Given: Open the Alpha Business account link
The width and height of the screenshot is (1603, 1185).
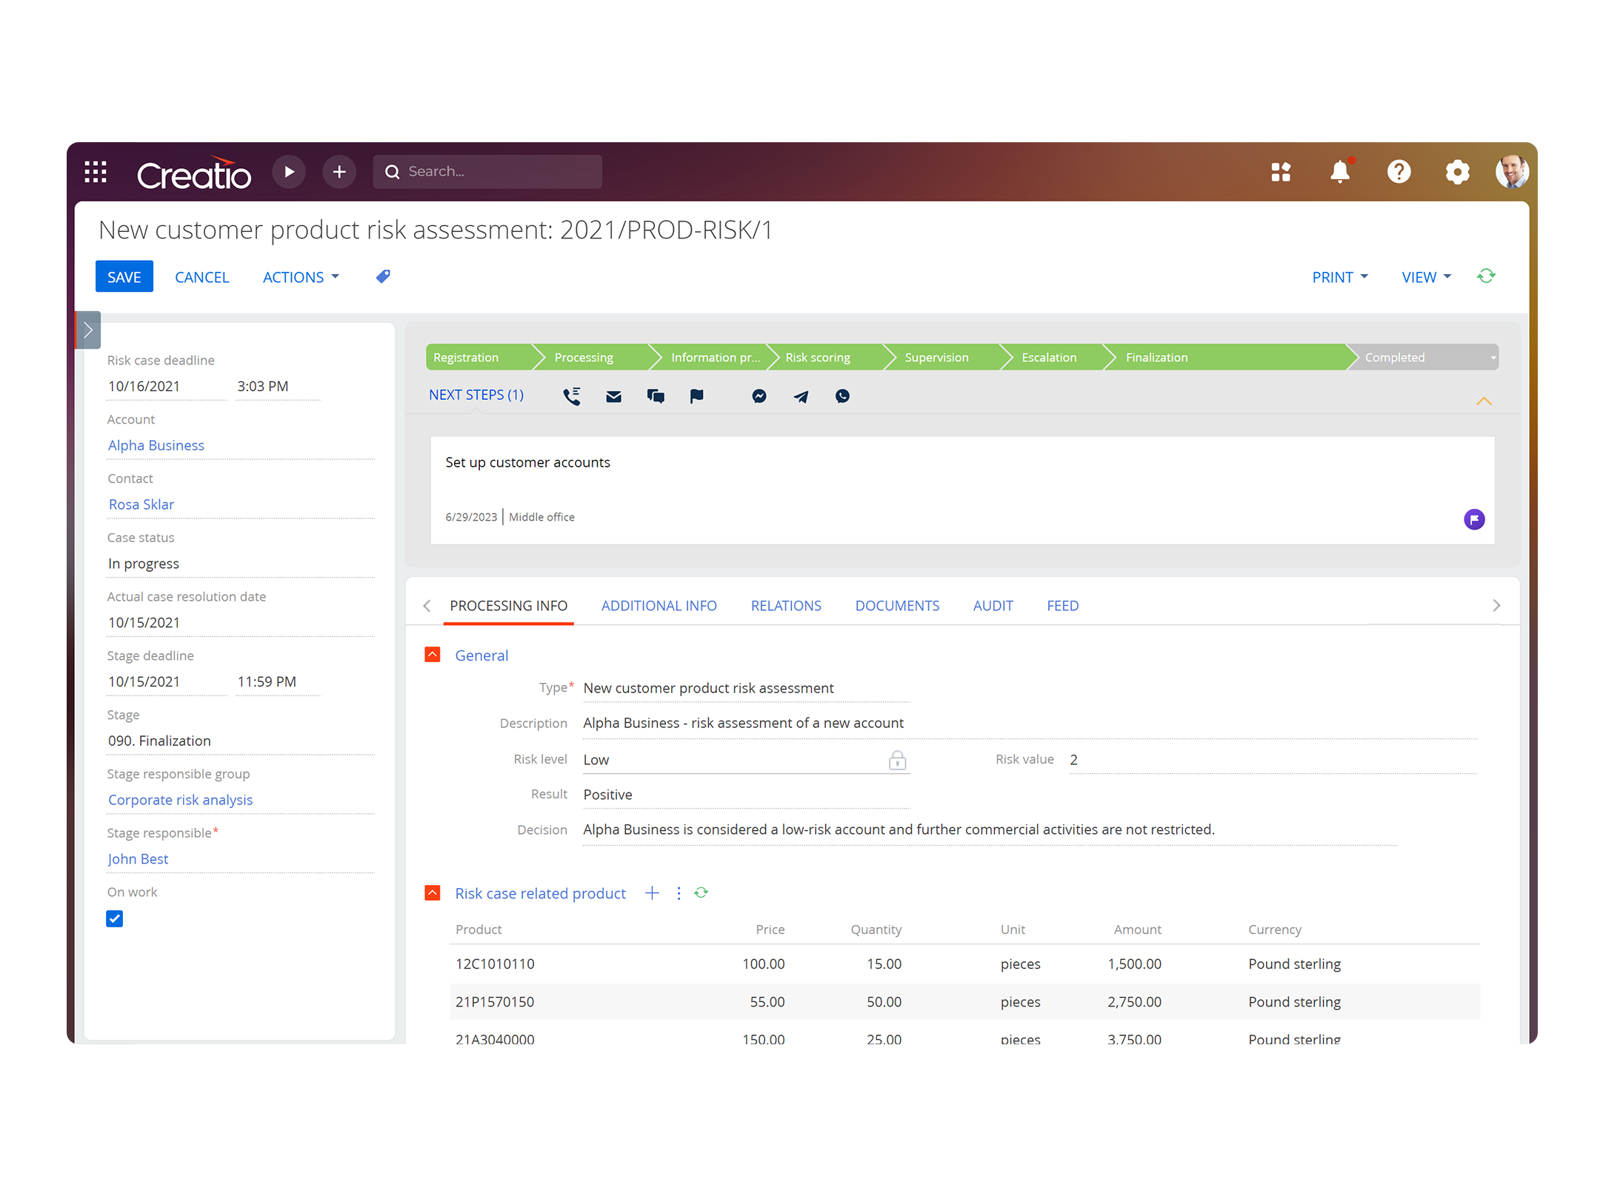Looking at the screenshot, I should pos(156,444).
